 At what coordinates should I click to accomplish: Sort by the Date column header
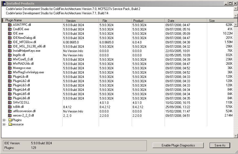pyautogui.click(x=186, y=20)
